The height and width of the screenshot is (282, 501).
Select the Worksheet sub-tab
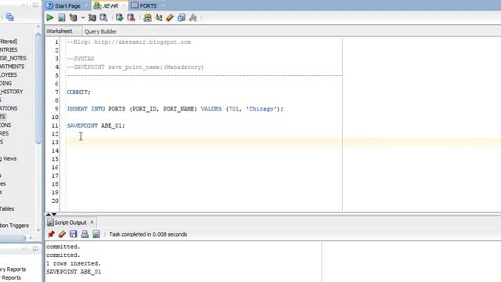pos(59,31)
